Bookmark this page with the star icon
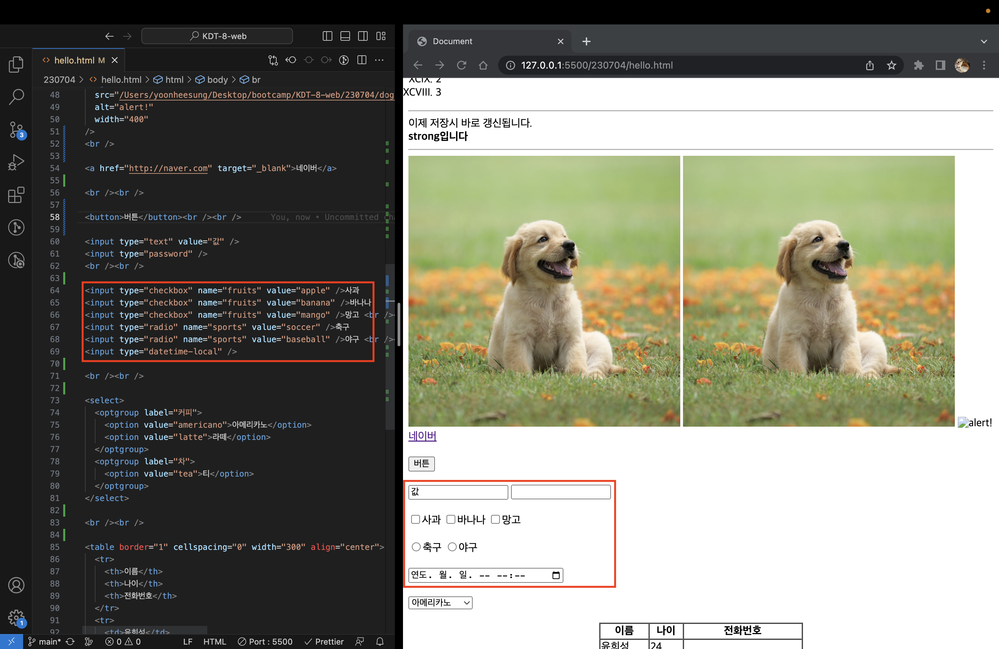The height and width of the screenshot is (649, 999). point(891,66)
